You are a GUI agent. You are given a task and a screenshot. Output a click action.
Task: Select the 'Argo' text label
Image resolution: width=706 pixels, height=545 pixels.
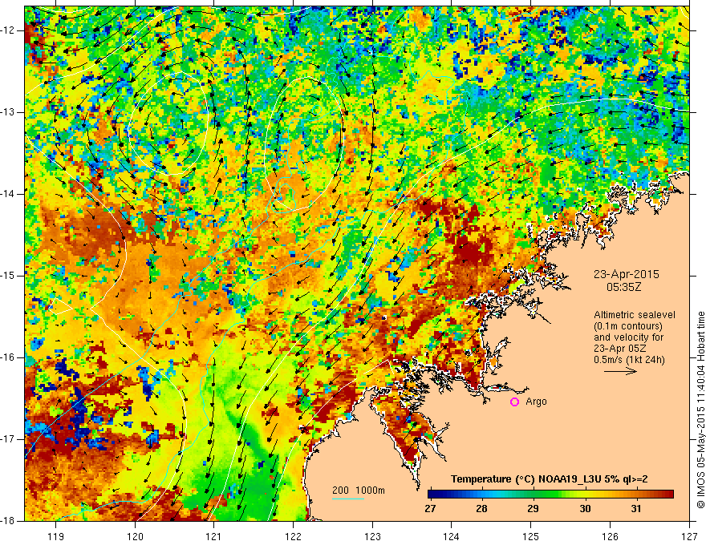pos(536,402)
